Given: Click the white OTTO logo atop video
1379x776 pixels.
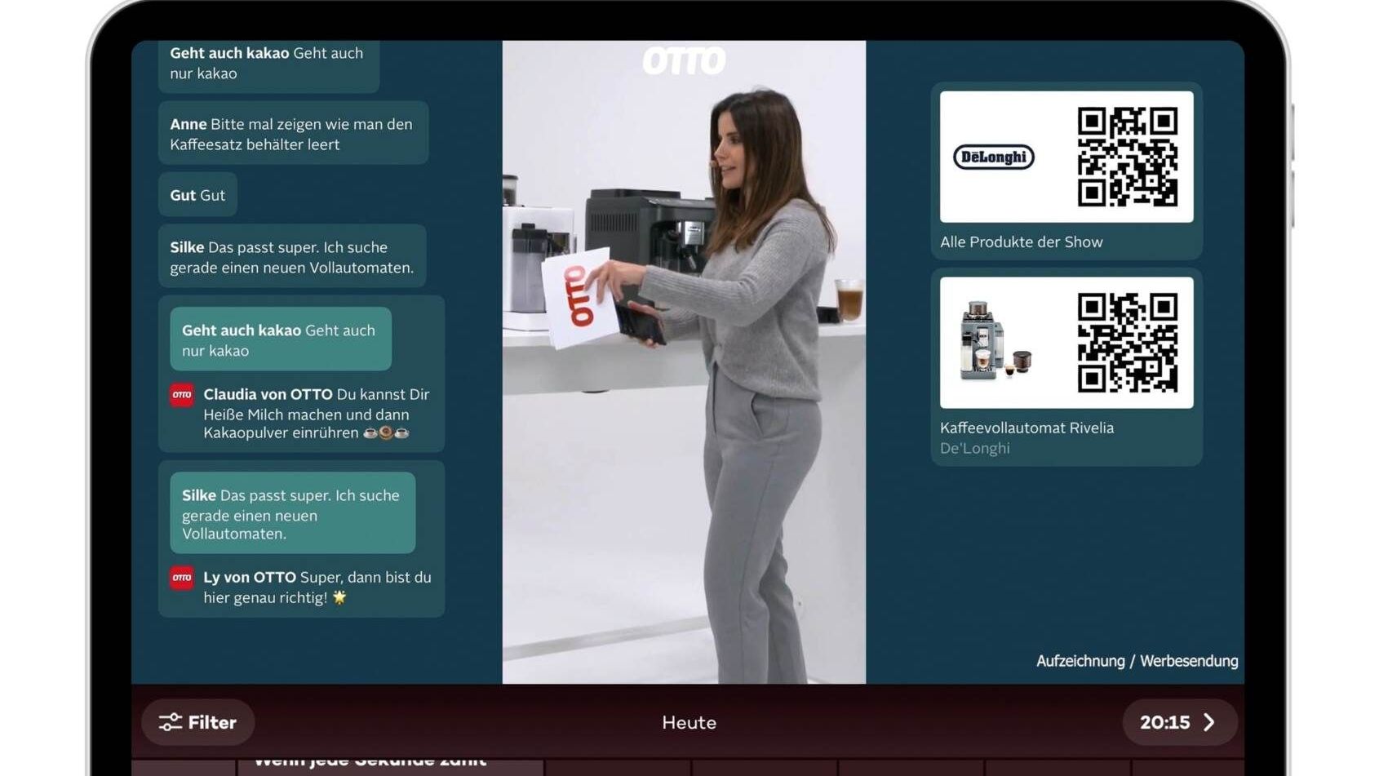Looking at the screenshot, I should click(684, 60).
